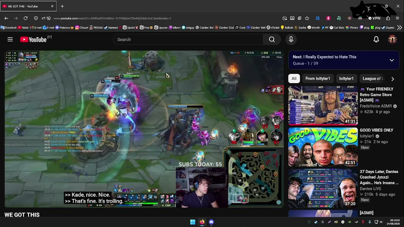Open the Steam icon in system tray
Screen dimensions: 404x227
tap(316, 222)
